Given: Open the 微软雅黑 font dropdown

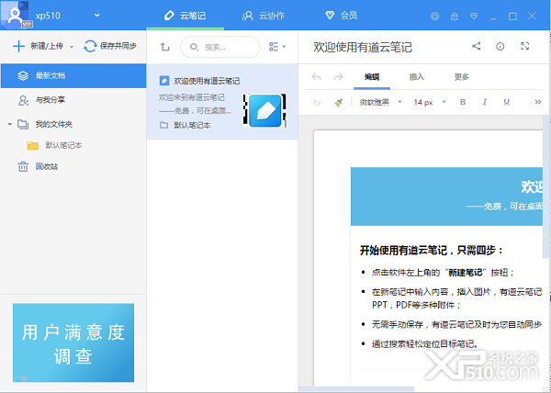Looking at the screenshot, I should tap(380, 102).
